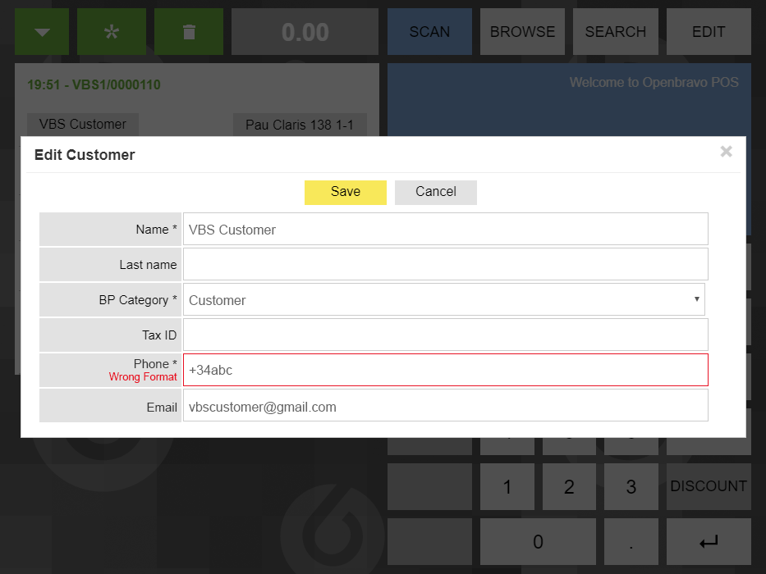This screenshot has width=766, height=574.
Task: Switch to the SCAN tab
Action: (429, 32)
